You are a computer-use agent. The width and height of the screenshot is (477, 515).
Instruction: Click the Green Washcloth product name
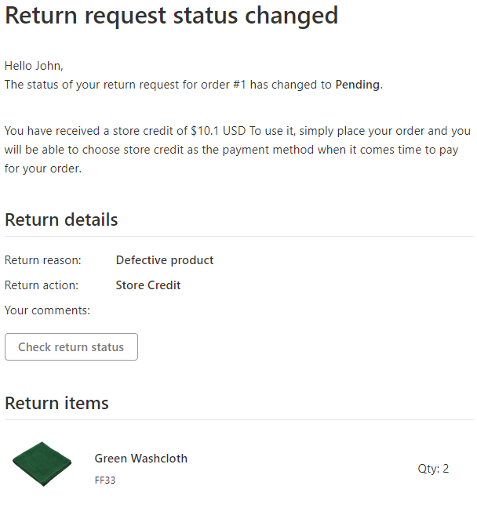(141, 459)
